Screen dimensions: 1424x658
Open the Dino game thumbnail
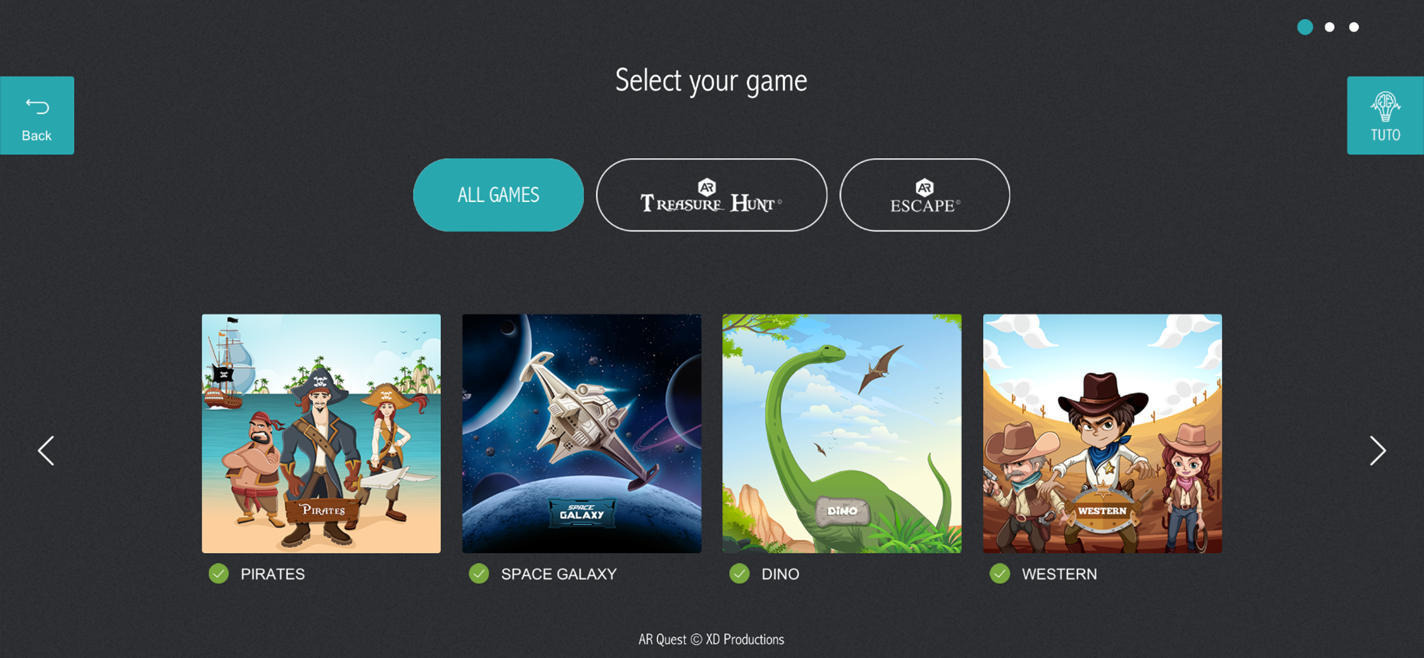coord(842,433)
